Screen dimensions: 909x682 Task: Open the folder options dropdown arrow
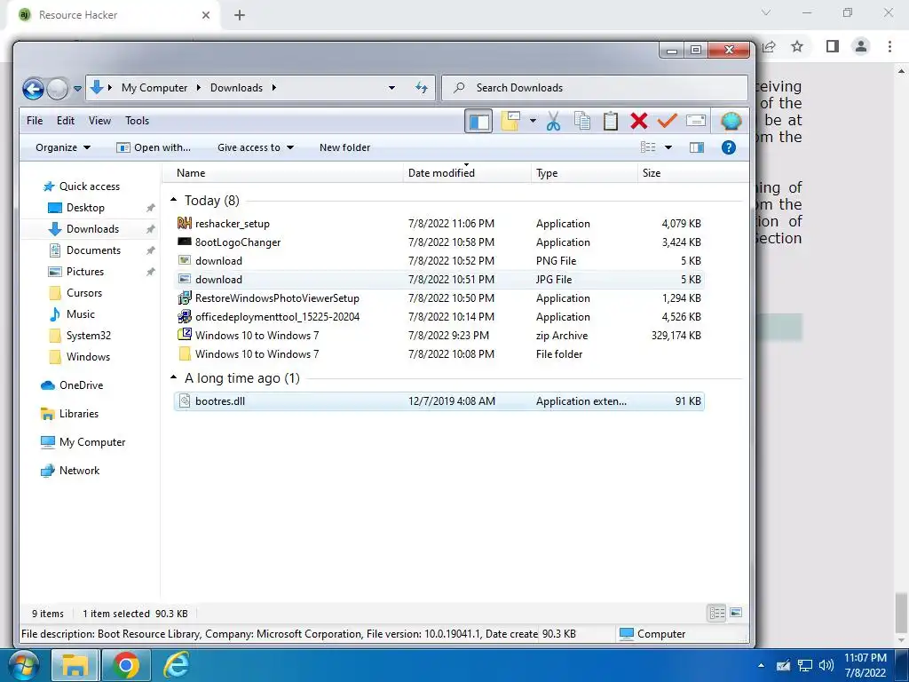pyautogui.click(x=533, y=121)
